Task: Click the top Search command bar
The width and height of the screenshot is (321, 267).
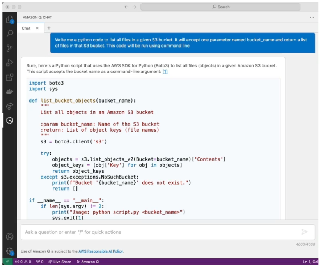Action: pos(220,7)
